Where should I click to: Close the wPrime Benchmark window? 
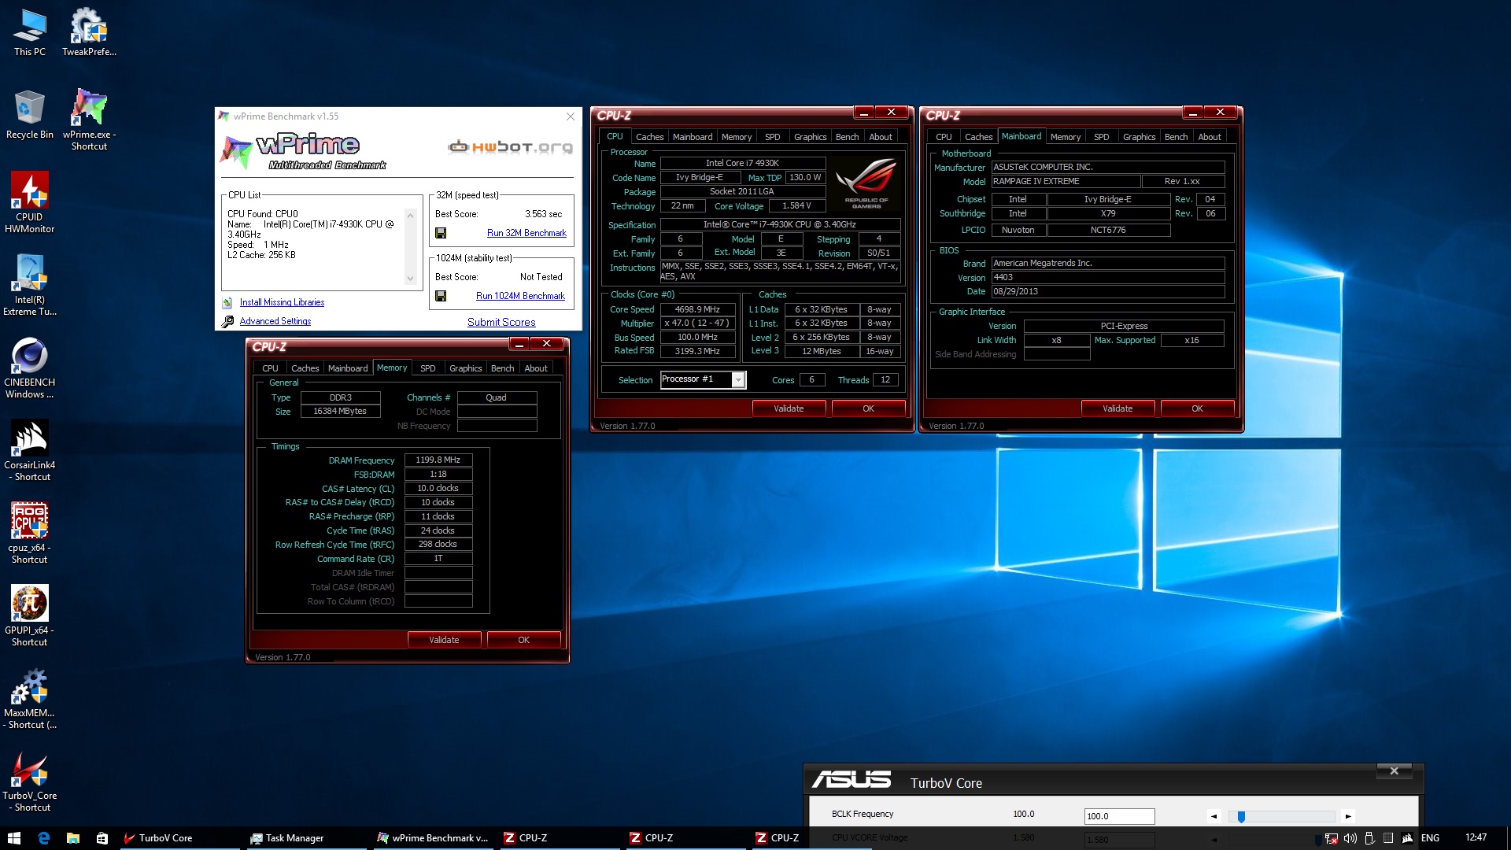pyautogui.click(x=571, y=116)
